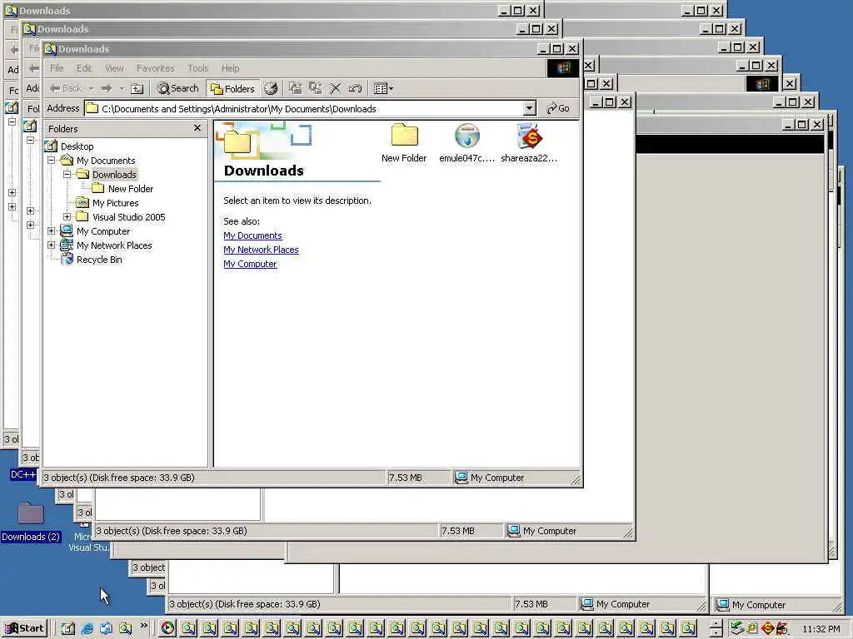Open the Forward history dropdown arrow

[x=122, y=88]
